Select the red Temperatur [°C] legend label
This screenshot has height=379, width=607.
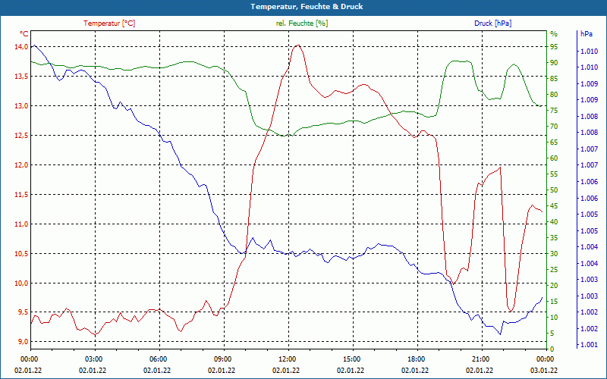click(109, 23)
